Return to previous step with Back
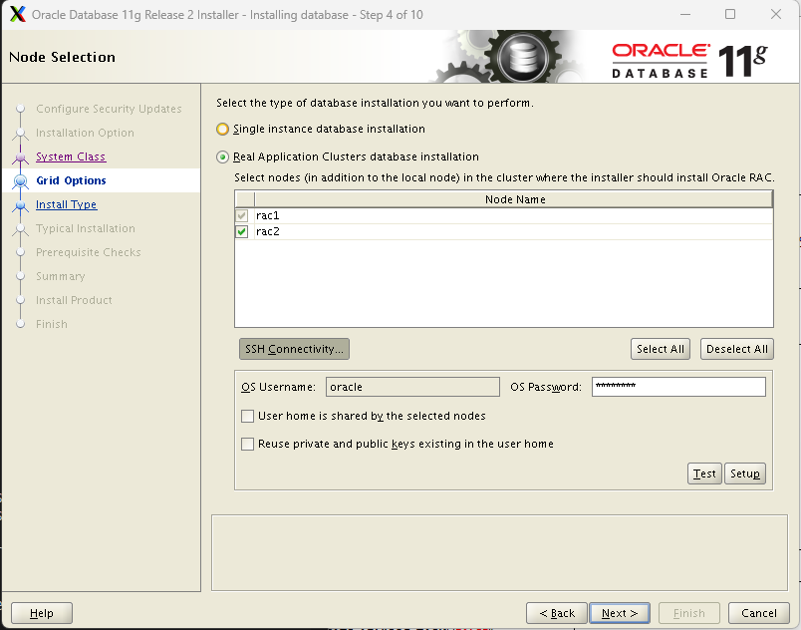Viewport: 801px width, 630px height. tap(557, 613)
